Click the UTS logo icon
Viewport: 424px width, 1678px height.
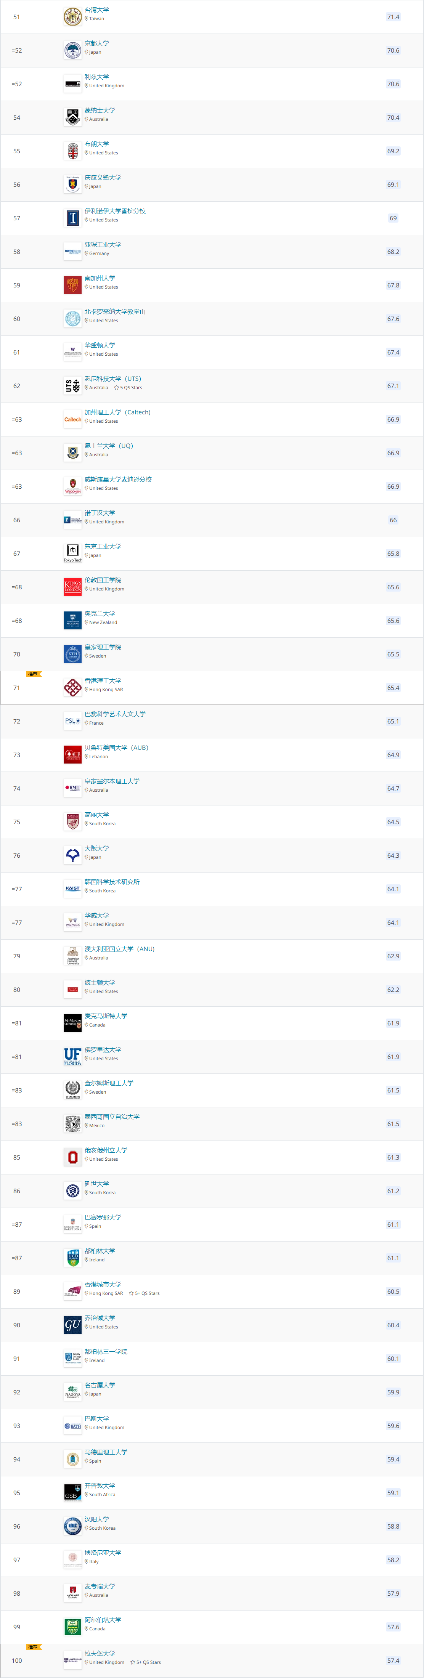point(72,386)
